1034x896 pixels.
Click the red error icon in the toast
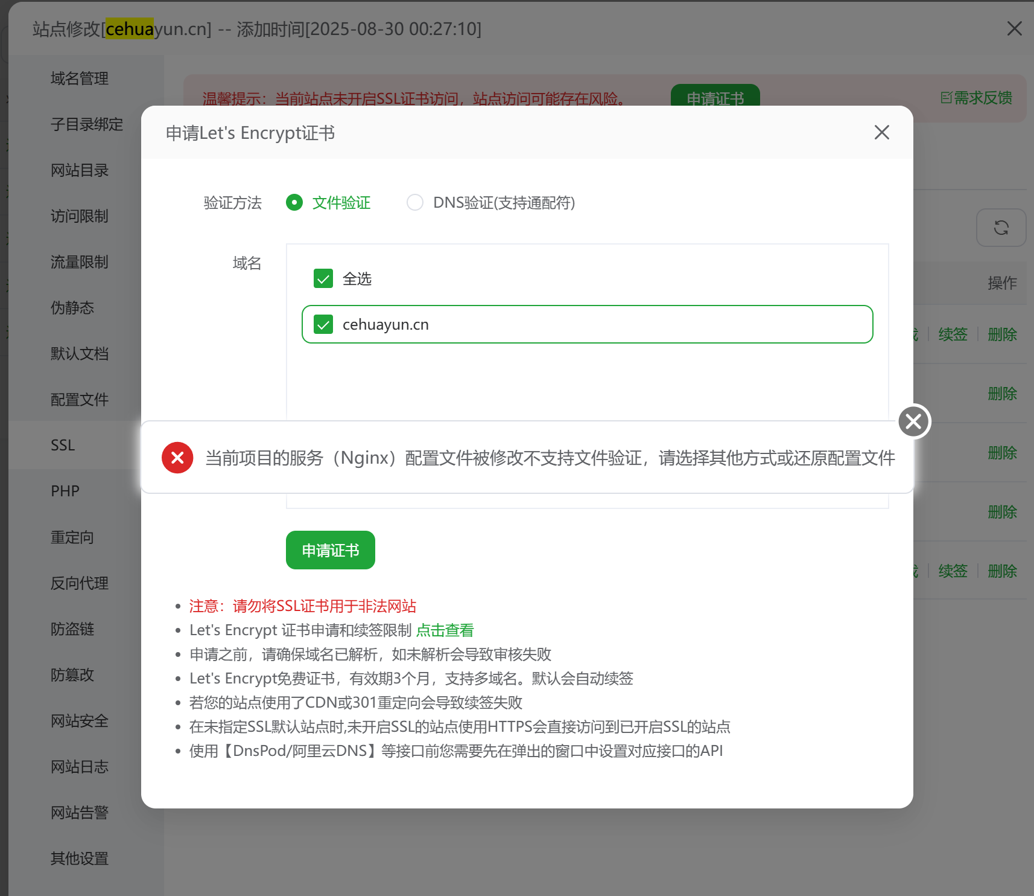tap(177, 458)
